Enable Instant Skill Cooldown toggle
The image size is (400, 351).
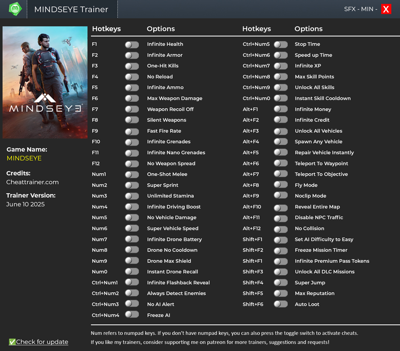(x=281, y=98)
